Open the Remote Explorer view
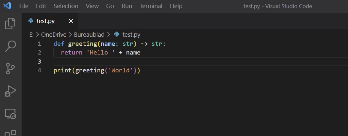Image resolution: width=348 pixels, height=136 pixels. 10,114
